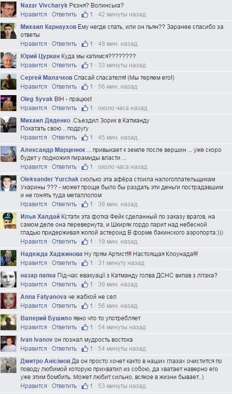Click thumbs-up icon under Anna Fatyanova's comment
232x394 pixels.
[85, 306]
